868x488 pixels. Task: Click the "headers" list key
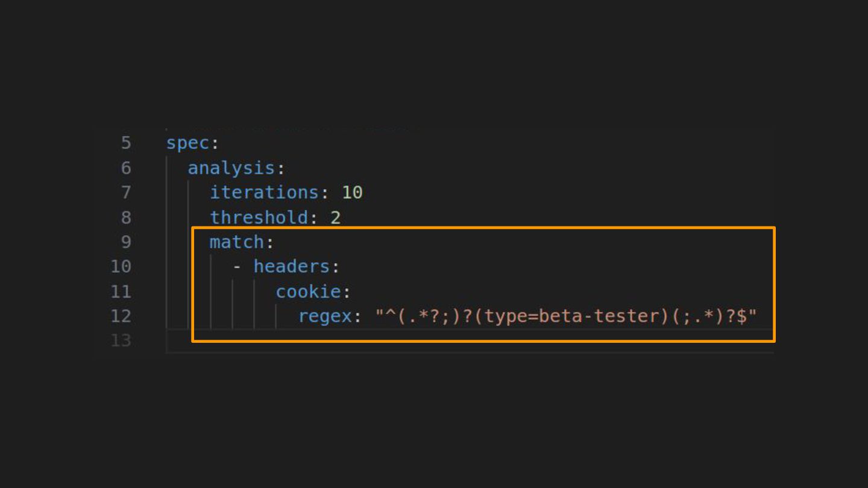tap(291, 266)
